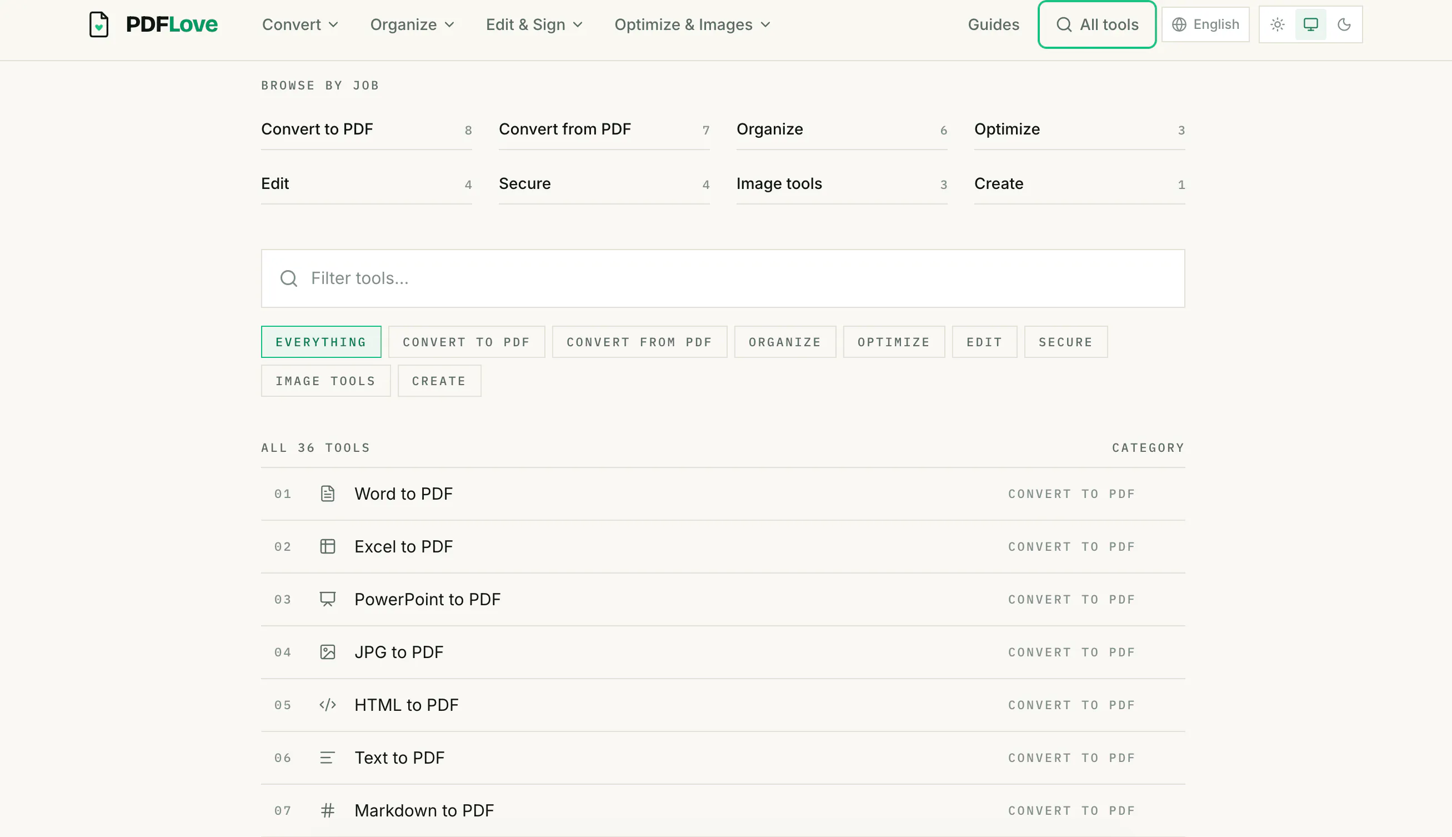
Task: Select the EDIT filter chip
Action: [984, 342]
